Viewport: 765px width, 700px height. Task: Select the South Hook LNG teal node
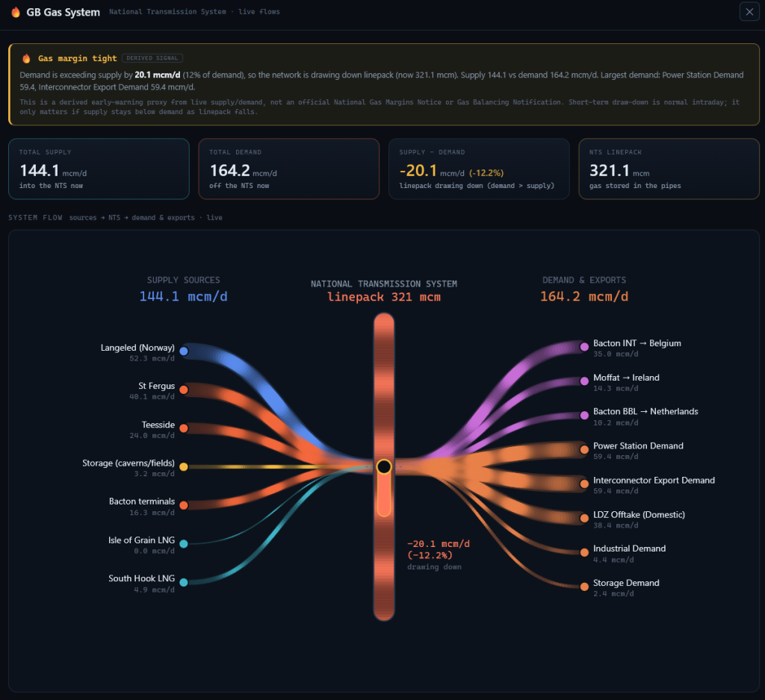tap(184, 582)
